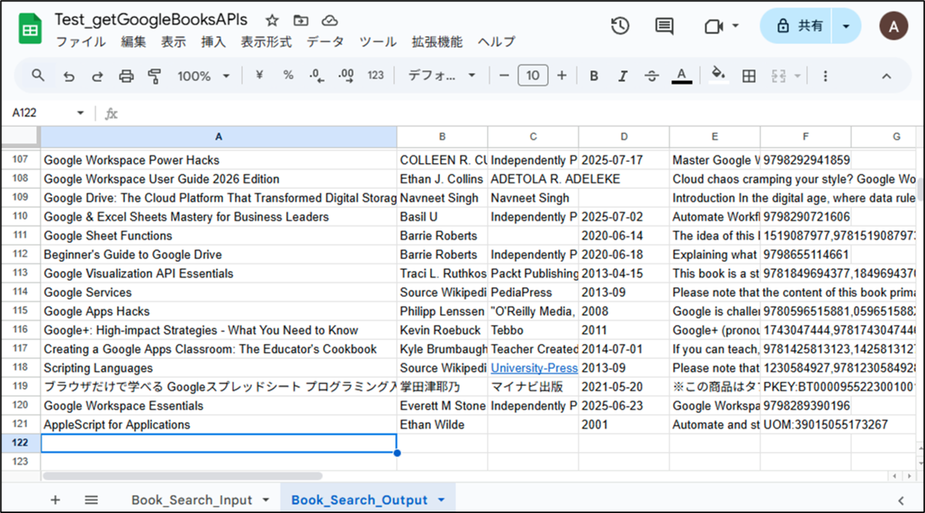
Task: Open the text color picker
Action: [x=681, y=75]
